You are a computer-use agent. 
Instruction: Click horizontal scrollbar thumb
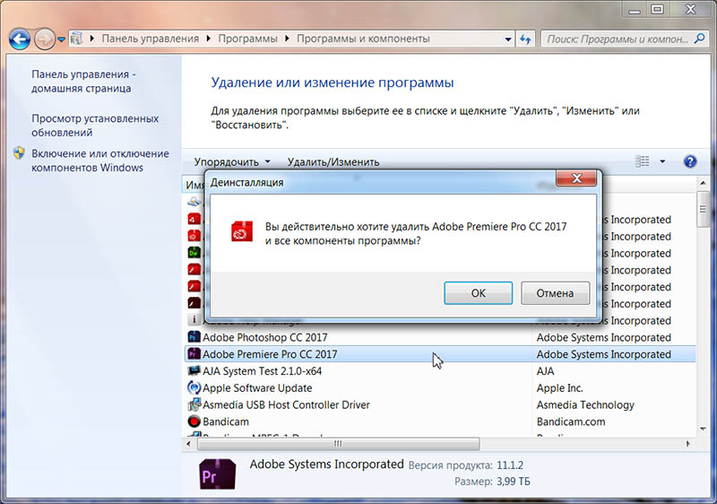[339, 443]
